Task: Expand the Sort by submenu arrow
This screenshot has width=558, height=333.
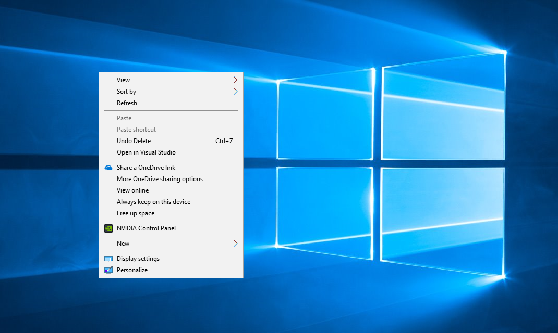Action: (235, 91)
